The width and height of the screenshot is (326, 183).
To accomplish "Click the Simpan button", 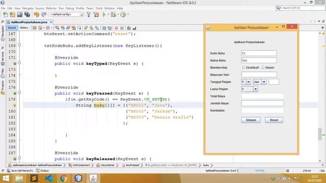I will click(251, 120).
